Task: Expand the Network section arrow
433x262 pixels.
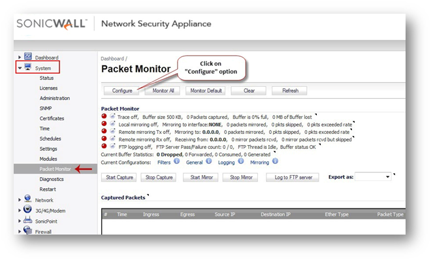Action: point(20,200)
